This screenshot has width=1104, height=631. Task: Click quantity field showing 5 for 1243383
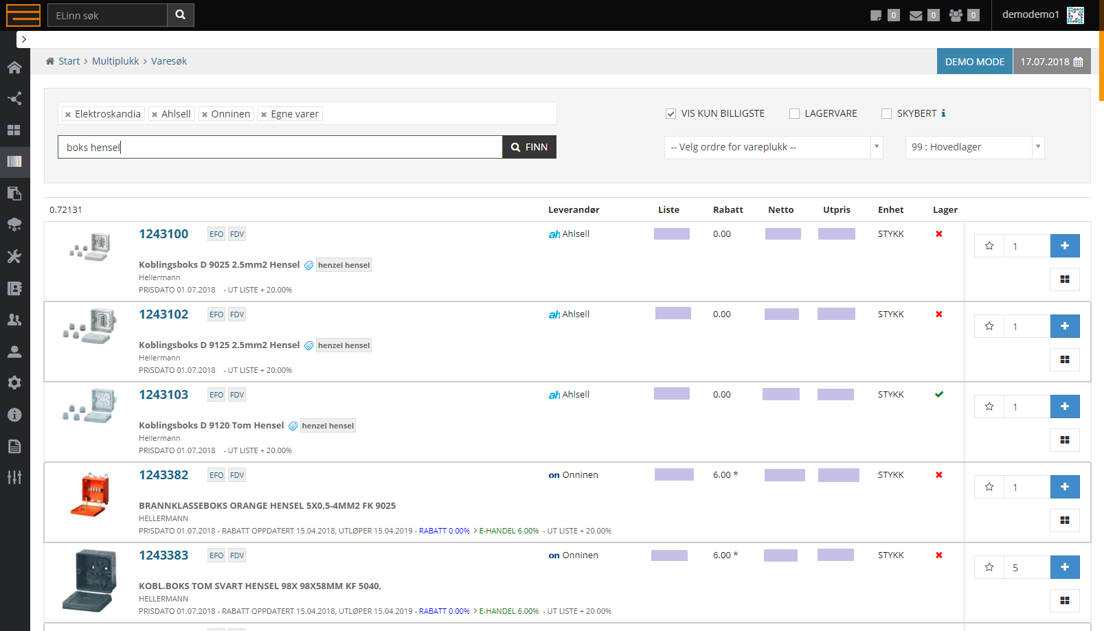1027,567
